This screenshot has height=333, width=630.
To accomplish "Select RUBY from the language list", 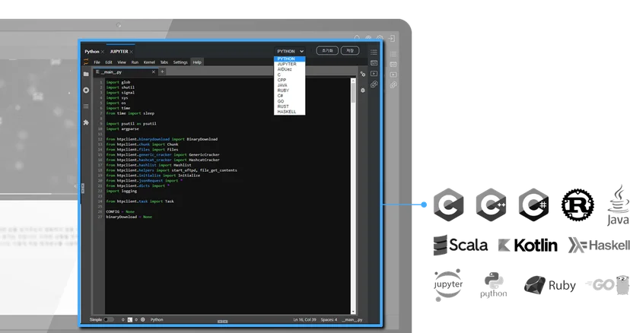I will 289,90.
